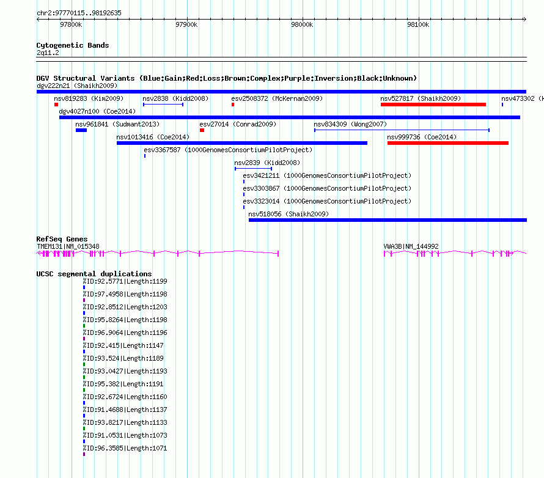Click duplication %ID:92.5771|Length:1199
The height and width of the screenshot is (478, 544).
click(x=125, y=281)
